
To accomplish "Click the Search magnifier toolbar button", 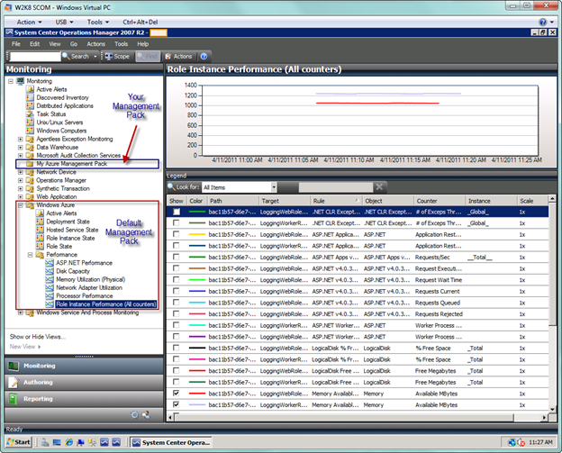I will 66,56.
